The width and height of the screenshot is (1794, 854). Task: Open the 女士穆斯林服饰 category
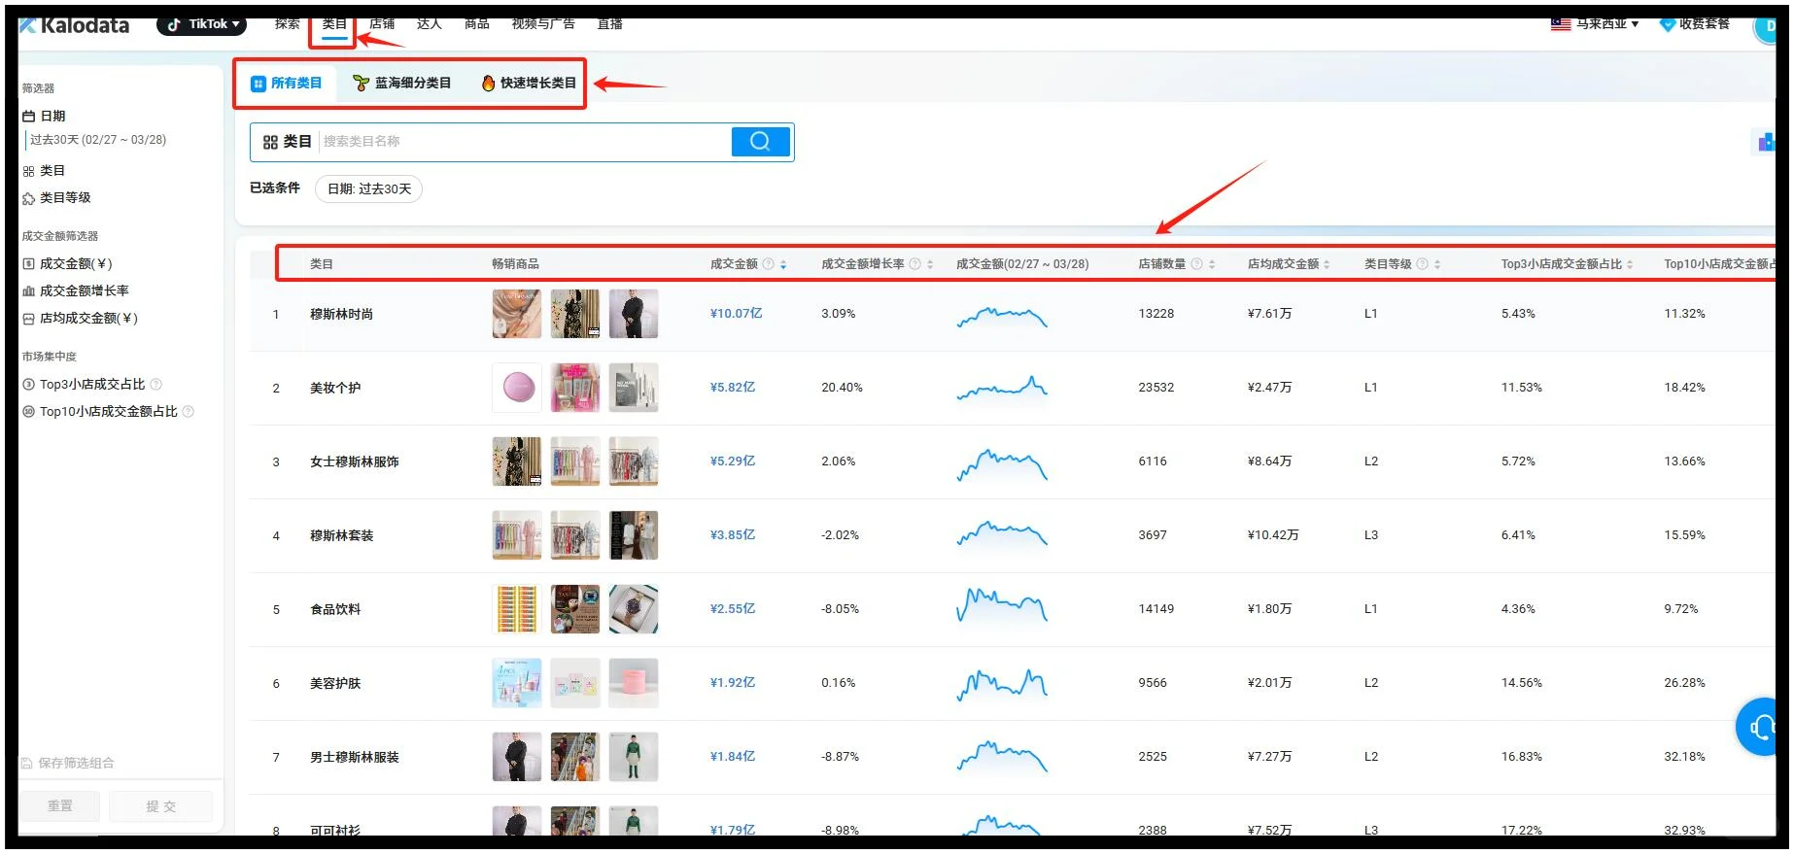point(355,462)
